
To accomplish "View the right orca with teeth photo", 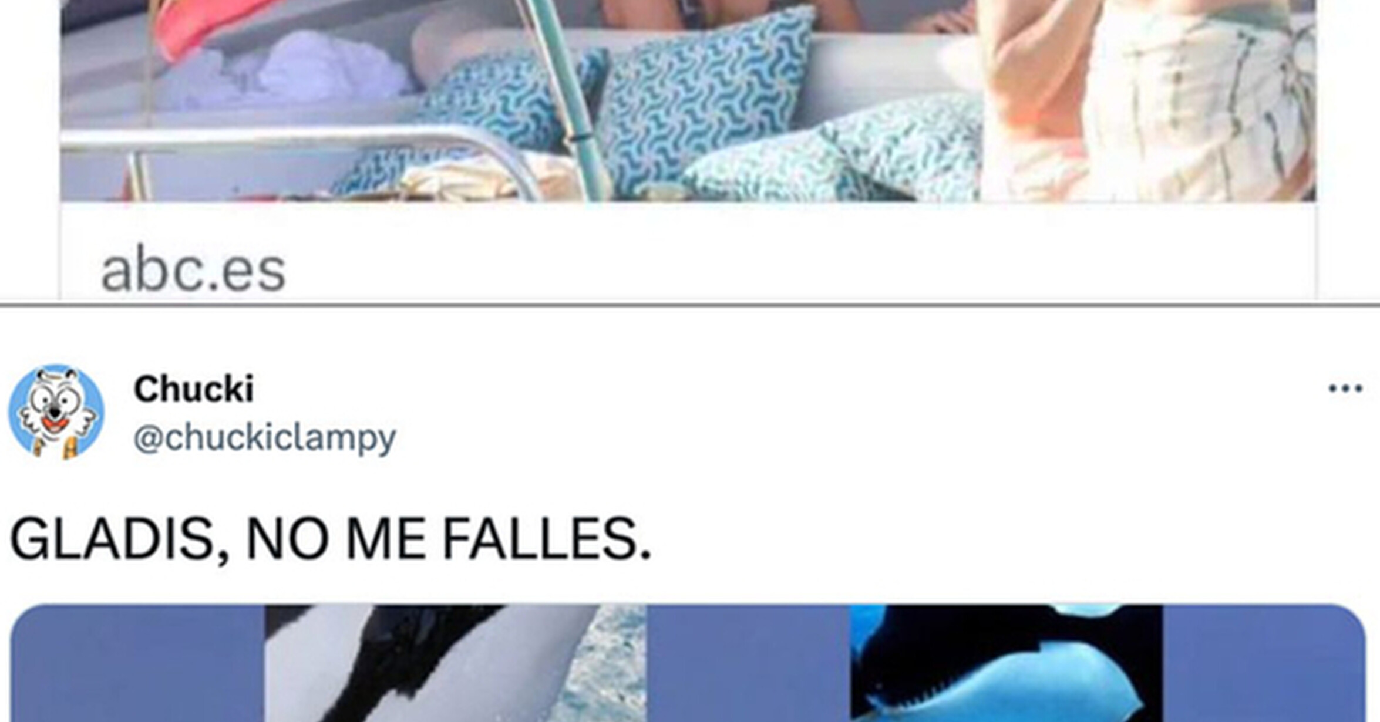I will click(x=1006, y=663).
